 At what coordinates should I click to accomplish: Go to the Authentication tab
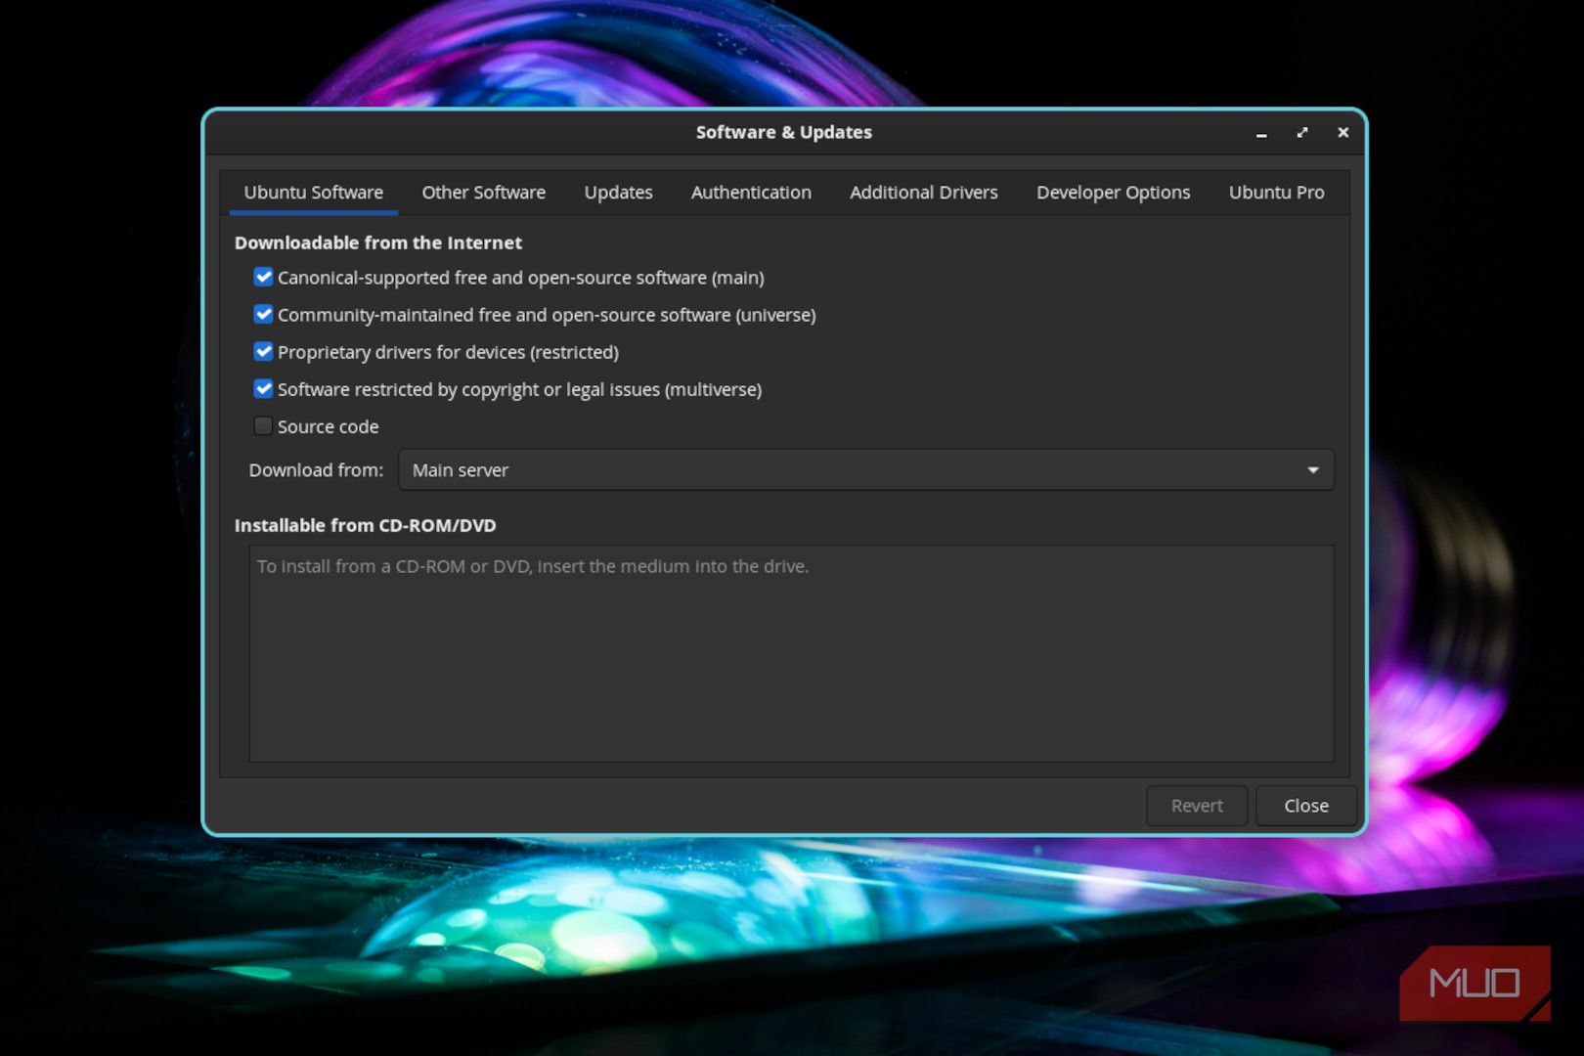point(751,193)
